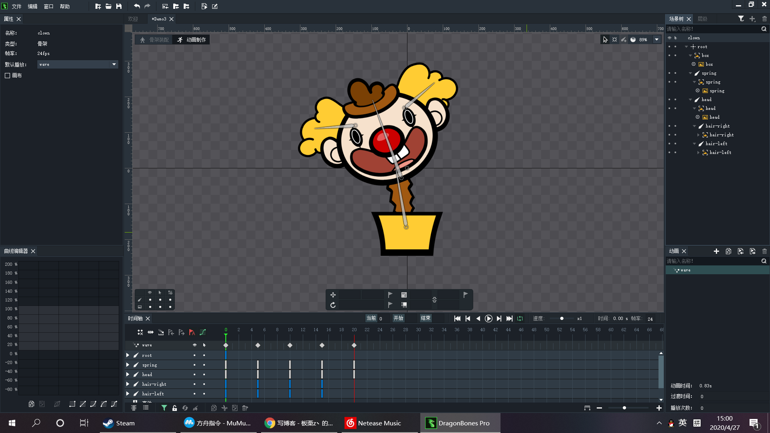Enable the 画布 checkbox
770x433 pixels.
coord(8,75)
